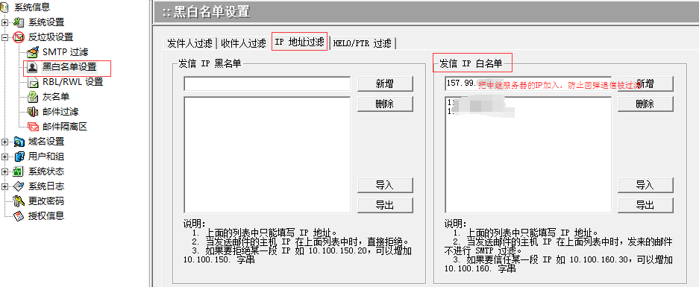Focus the whitelist IP input field
The height and width of the screenshot is (287, 699).
coord(528,83)
